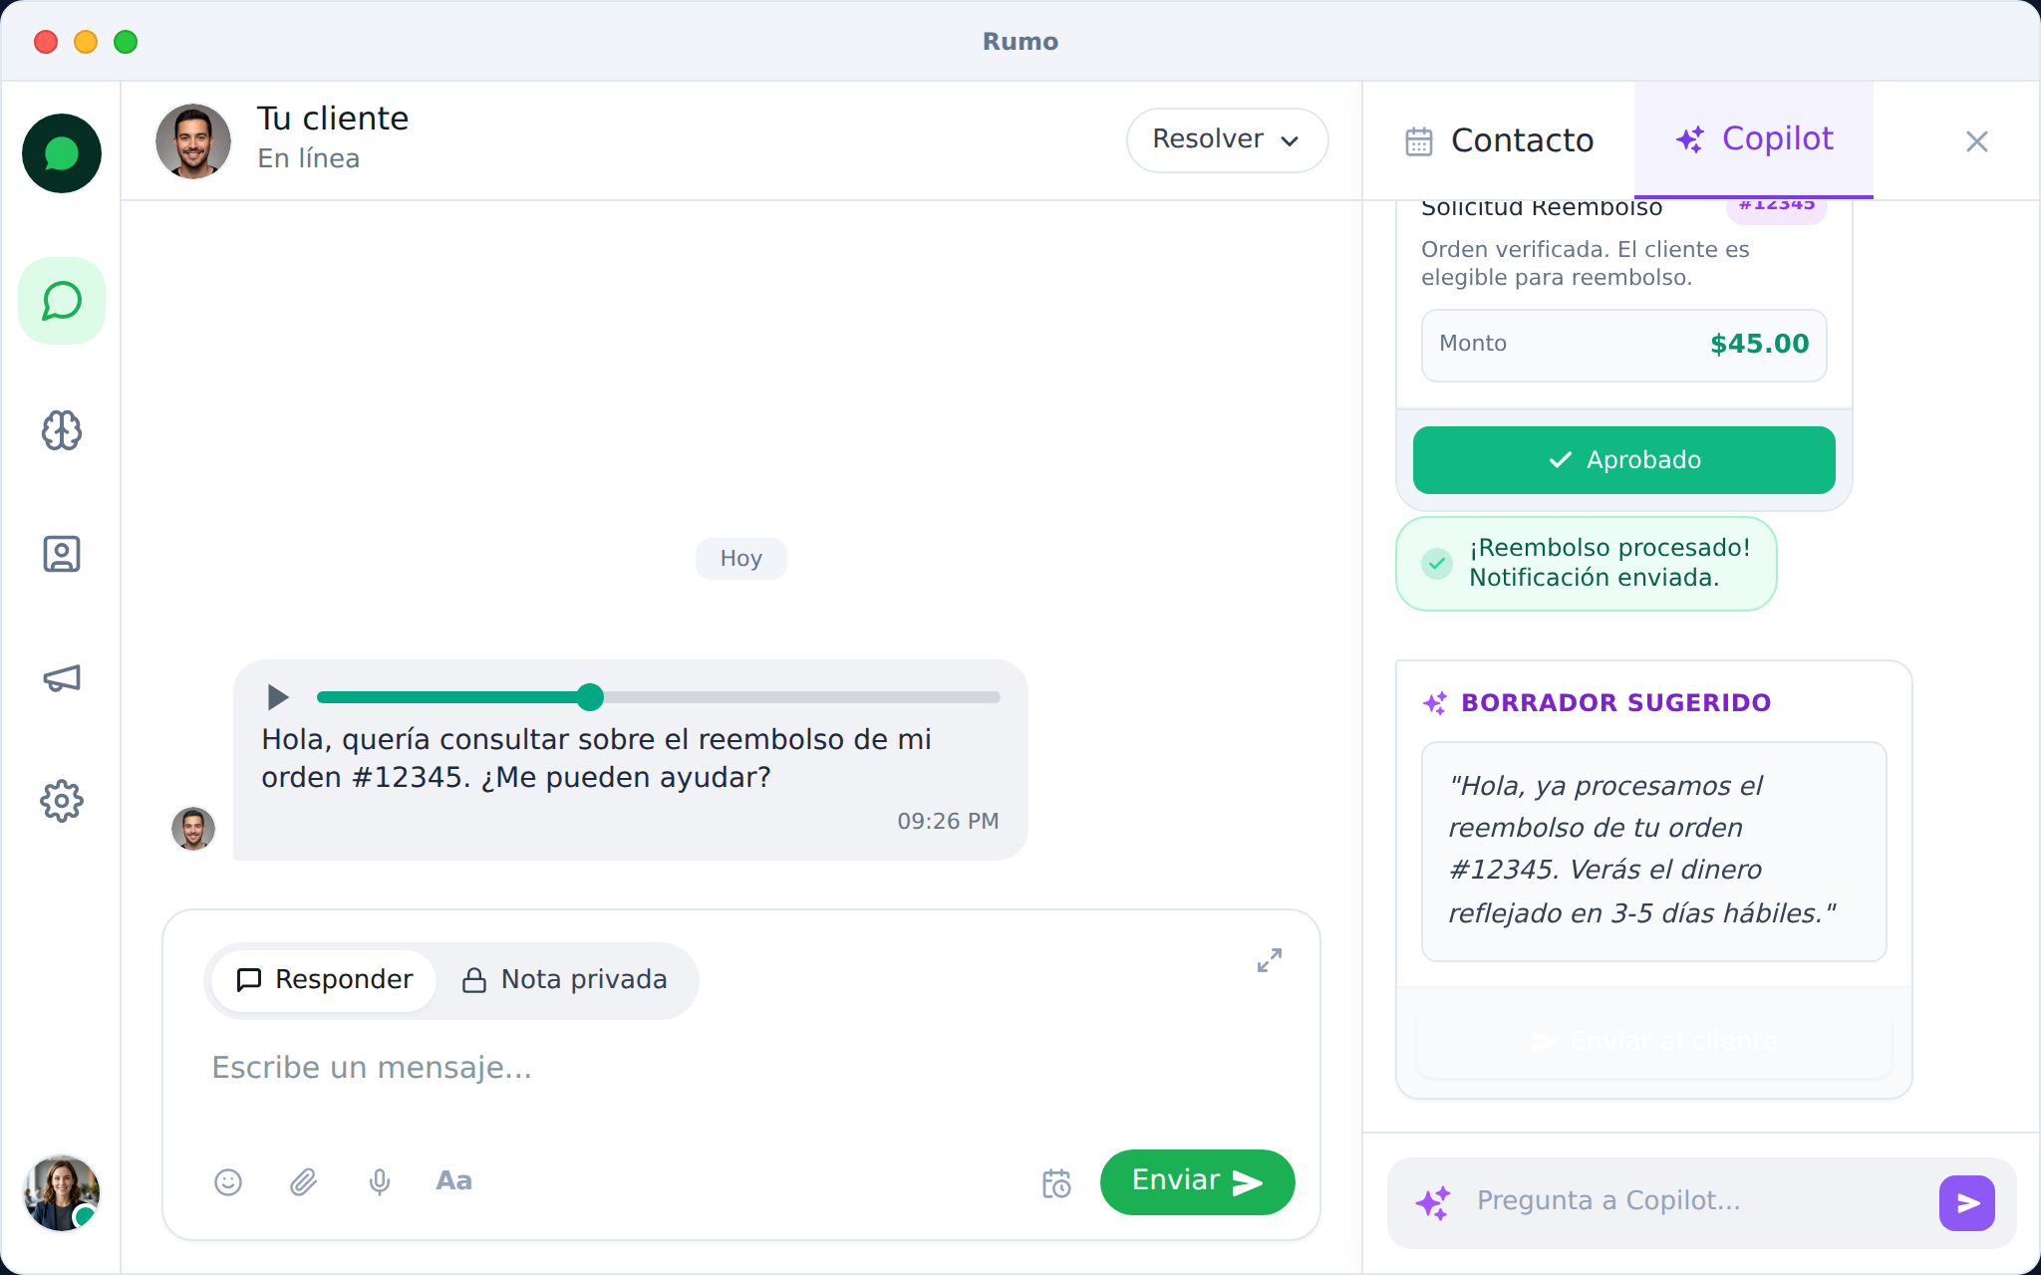Open the settings gear in sidebar
This screenshot has width=2041, height=1275.
[x=62, y=801]
